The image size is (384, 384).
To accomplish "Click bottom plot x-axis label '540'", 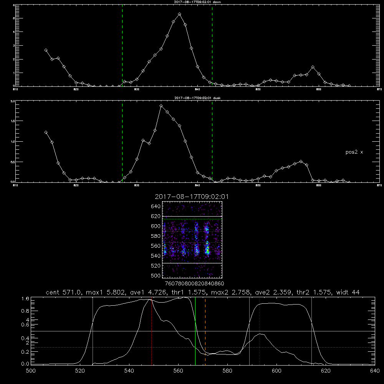I will 129,371.
